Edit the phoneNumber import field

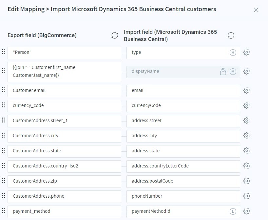183,196
